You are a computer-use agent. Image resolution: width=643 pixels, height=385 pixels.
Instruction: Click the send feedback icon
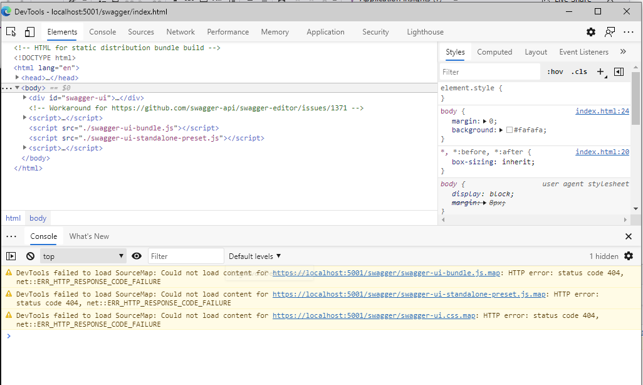click(610, 32)
